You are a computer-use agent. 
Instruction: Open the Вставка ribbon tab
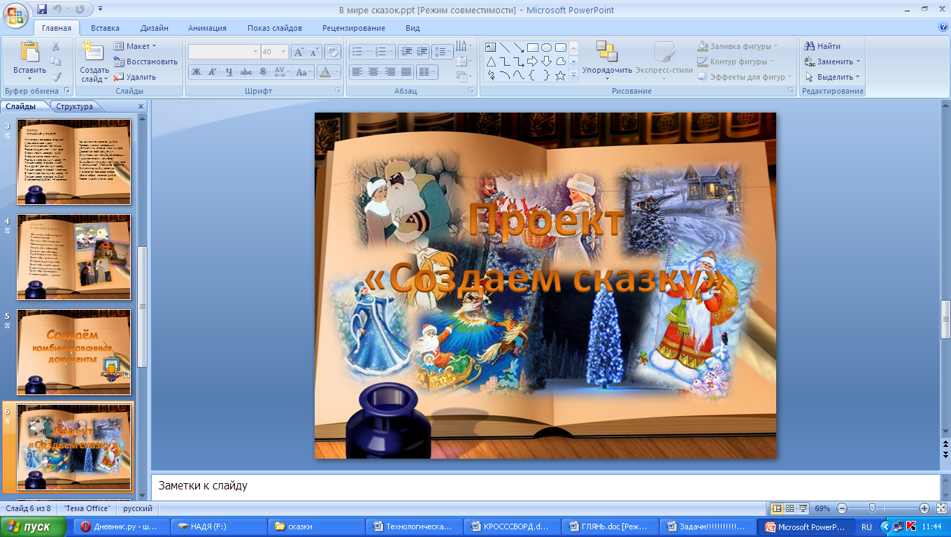pos(105,28)
